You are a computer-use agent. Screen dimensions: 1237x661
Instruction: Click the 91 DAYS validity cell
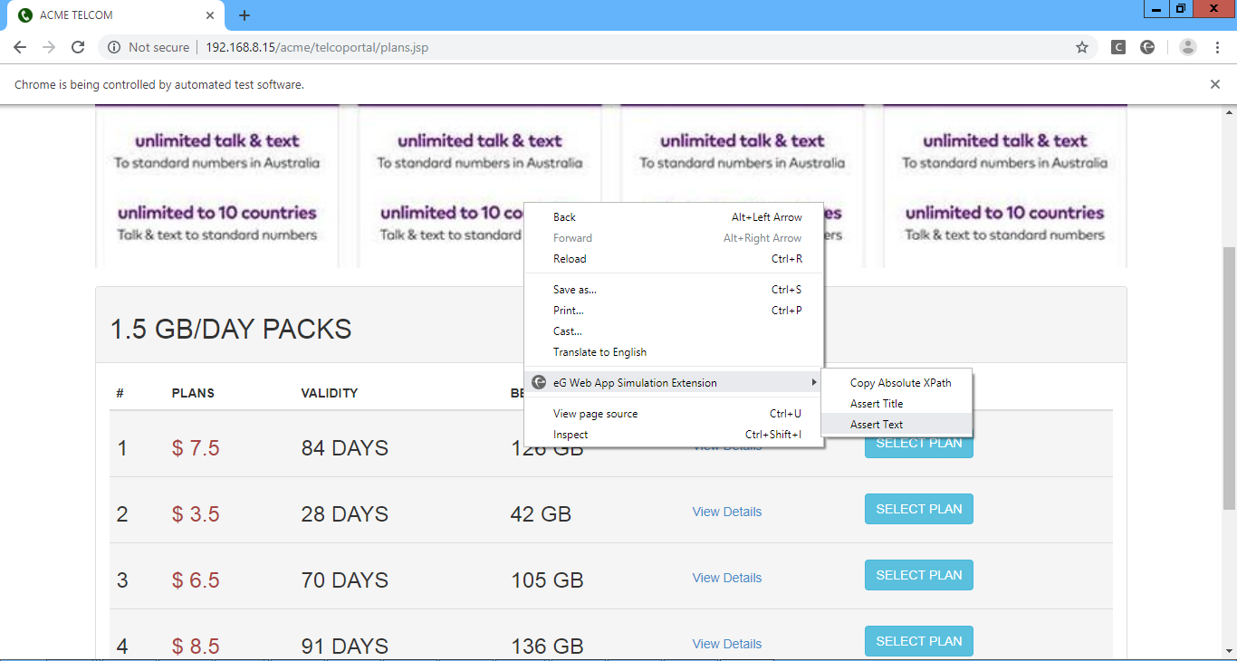(345, 647)
